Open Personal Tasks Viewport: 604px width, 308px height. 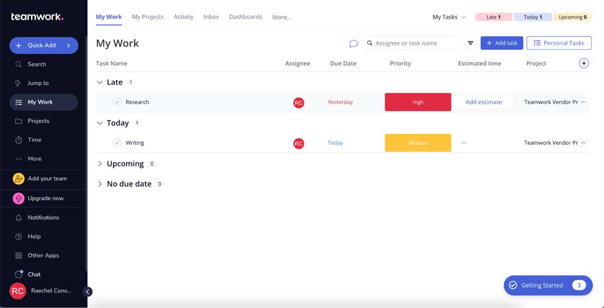(559, 43)
